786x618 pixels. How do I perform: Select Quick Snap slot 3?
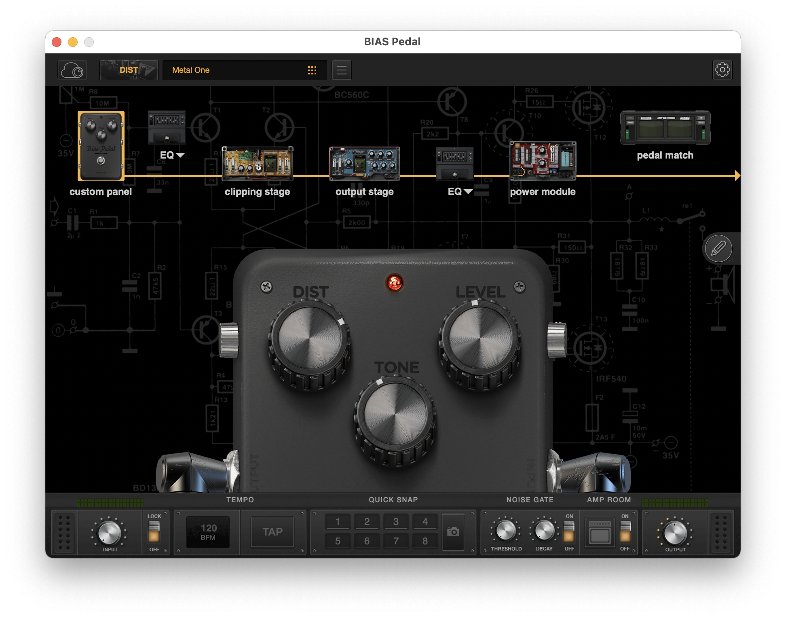click(x=396, y=522)
